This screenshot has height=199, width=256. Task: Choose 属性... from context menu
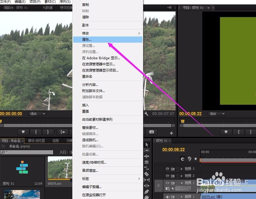(108, 40)
